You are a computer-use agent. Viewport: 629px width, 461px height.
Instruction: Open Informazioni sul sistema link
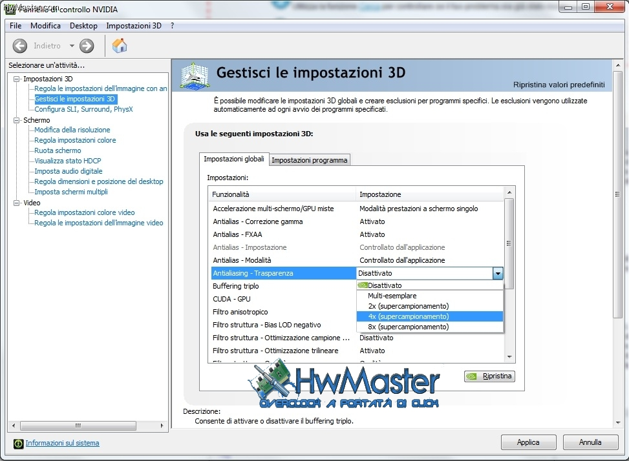click(62, 443)
